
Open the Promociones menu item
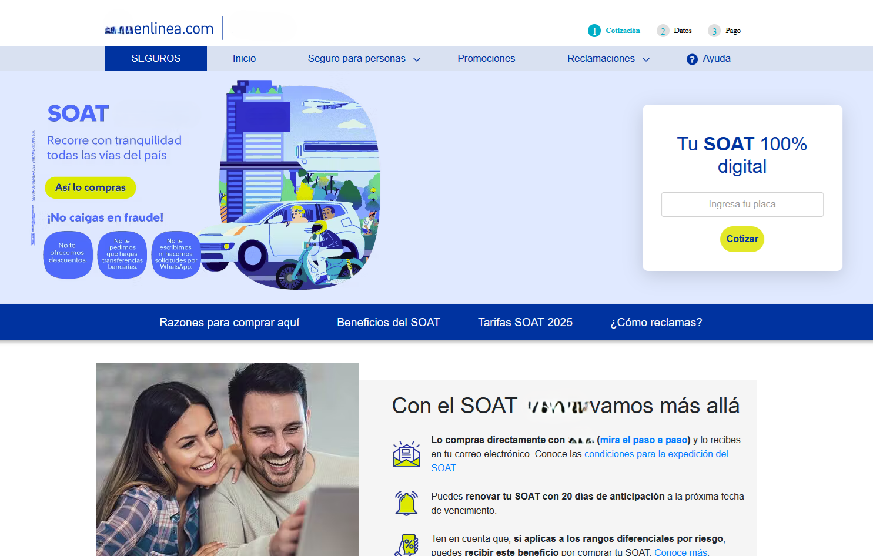click(486, 59)
